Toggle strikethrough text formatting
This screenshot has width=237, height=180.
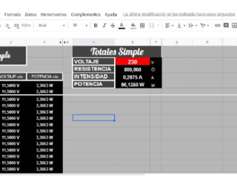[x=113, y=25]
